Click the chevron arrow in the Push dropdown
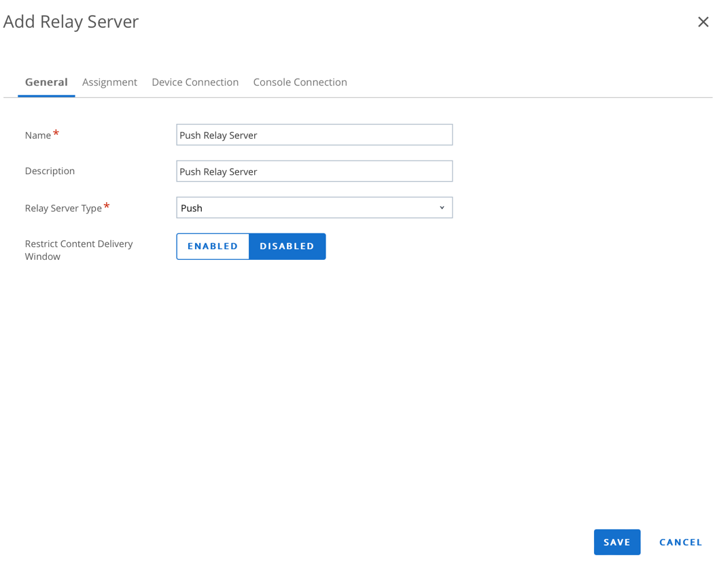The image size is (717, 562). (x=442, y=208)
